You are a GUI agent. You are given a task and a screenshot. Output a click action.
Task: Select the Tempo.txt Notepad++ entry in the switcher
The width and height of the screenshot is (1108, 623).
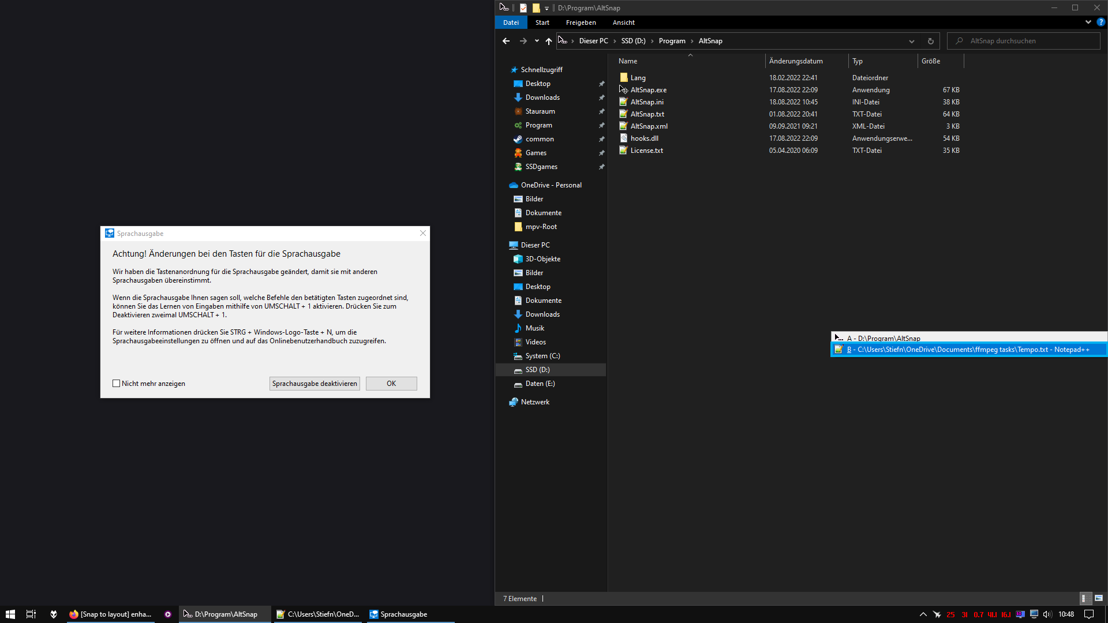click(x=968, y=349)
